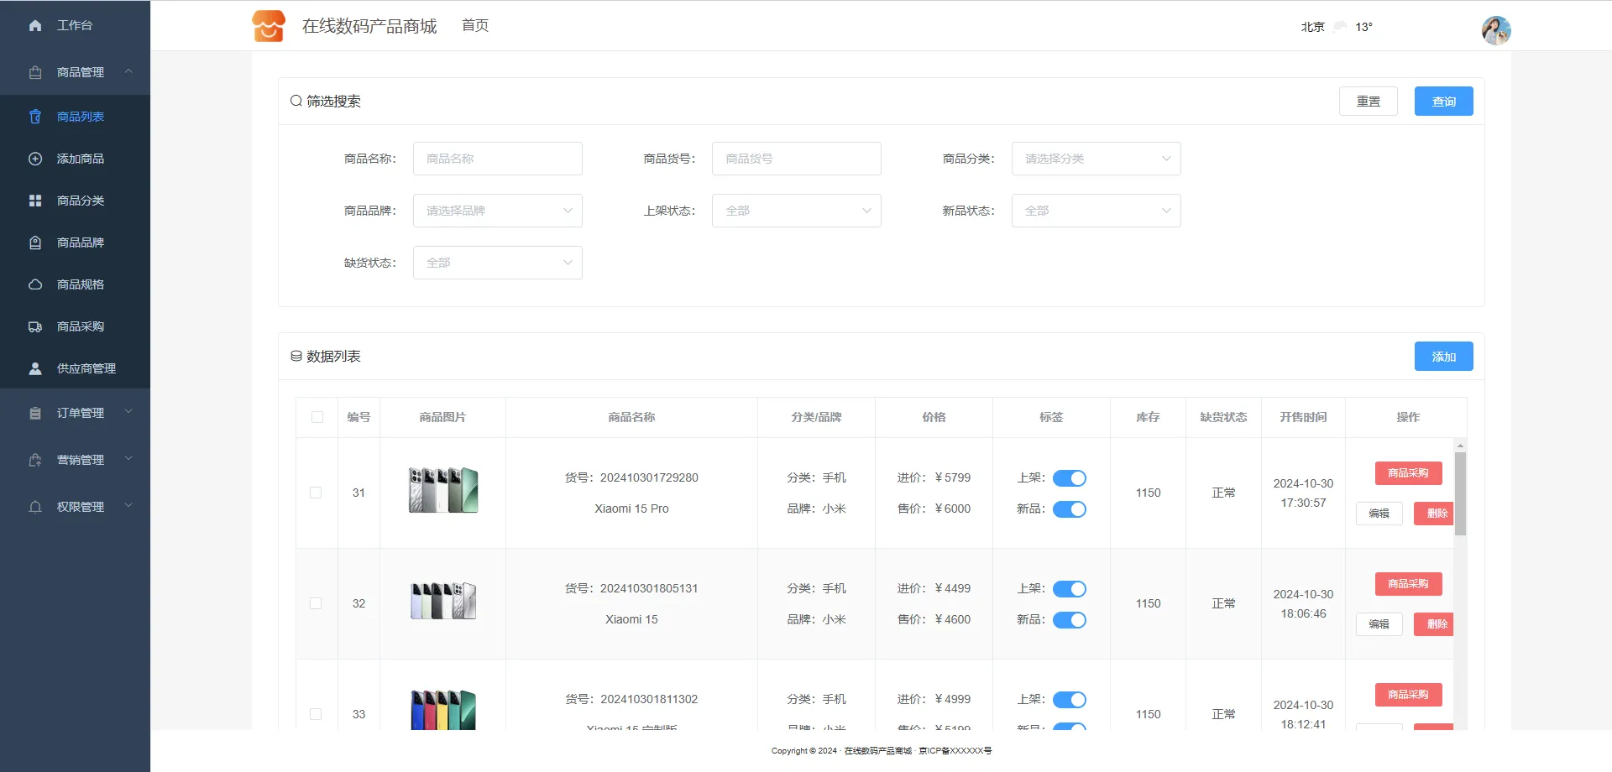
Task: Open the user avatar in header
Action: tap(1495, 30)
